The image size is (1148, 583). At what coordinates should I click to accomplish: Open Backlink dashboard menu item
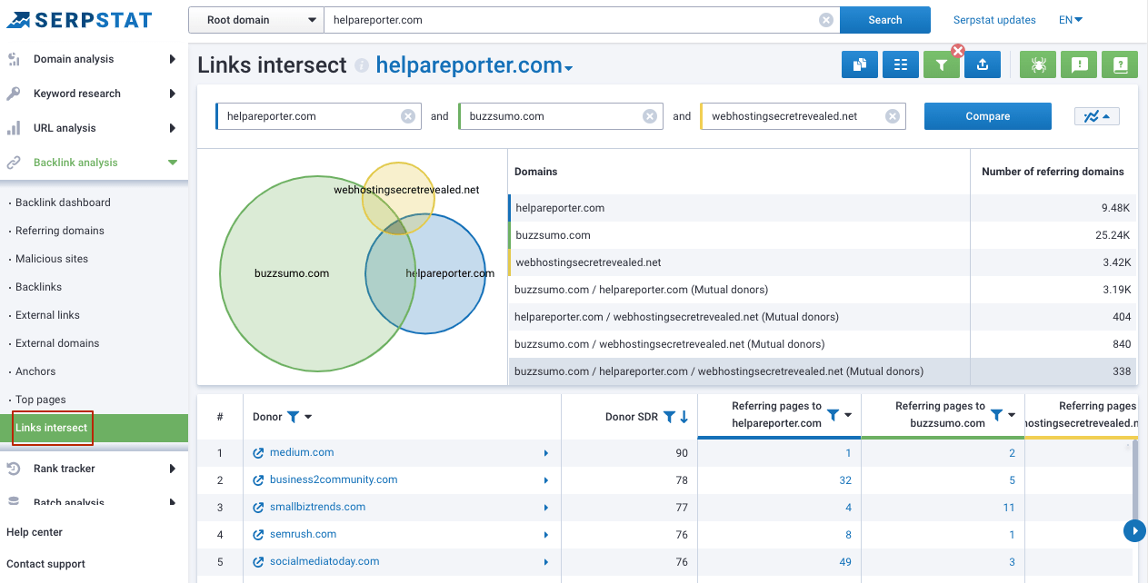[x=63, y=203]
